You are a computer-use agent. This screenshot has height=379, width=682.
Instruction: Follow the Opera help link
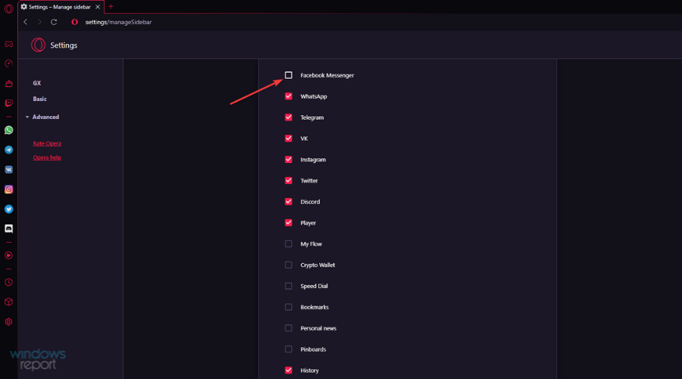click(x=47, y=158)
